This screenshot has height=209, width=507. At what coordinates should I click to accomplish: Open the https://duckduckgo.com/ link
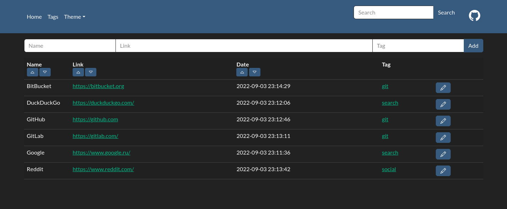pos(103,103)
